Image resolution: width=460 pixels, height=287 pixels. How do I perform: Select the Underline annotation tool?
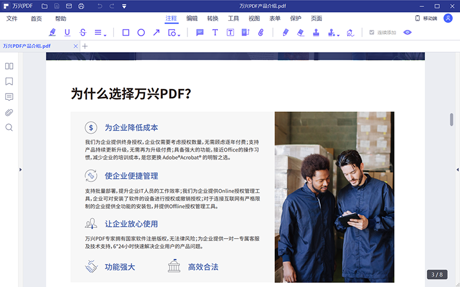coord(67,32)
